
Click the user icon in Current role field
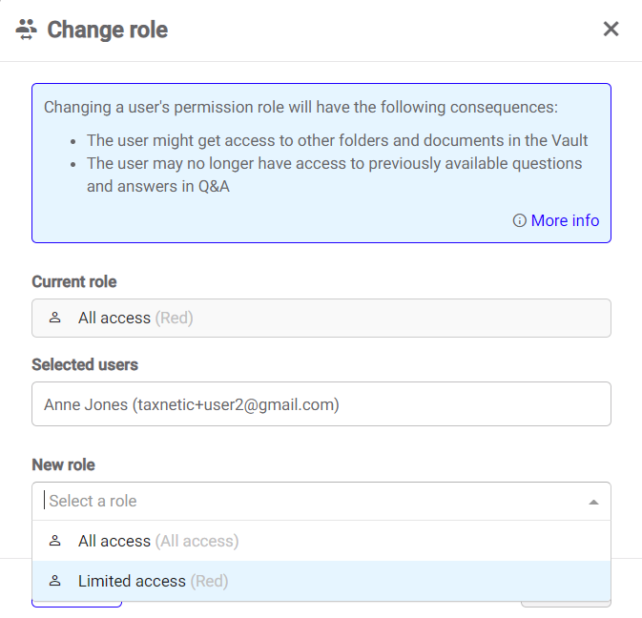click(x=55, y=318)
